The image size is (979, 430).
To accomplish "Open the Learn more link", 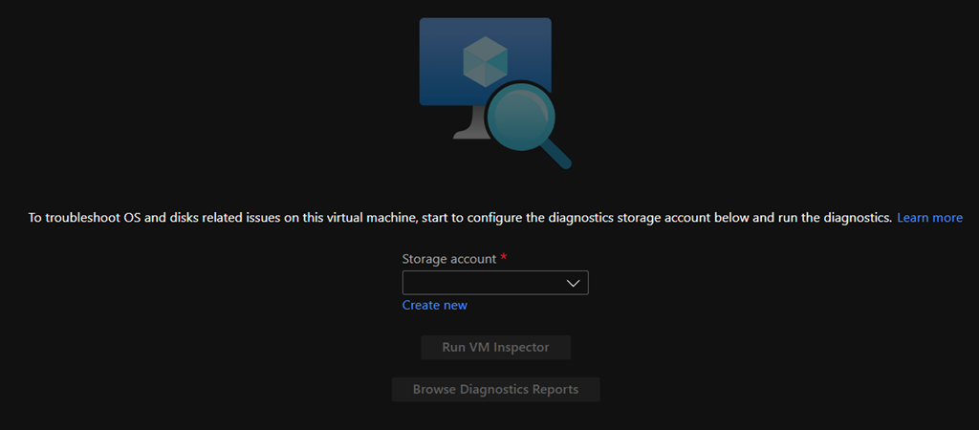I will click(x=929, y=218).
